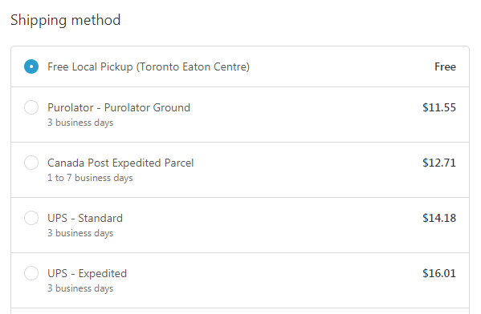Click the 1 to 7 business days text
481x314 pixels.
(90, 178)
